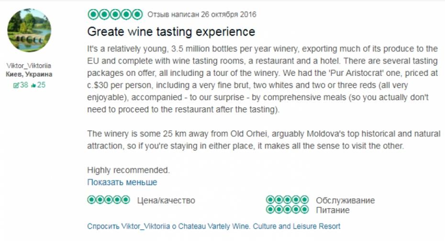The height and width of the screenshot is (241, 445).
Task: Click the helpful votes number 25
Action: pos(41,85)
